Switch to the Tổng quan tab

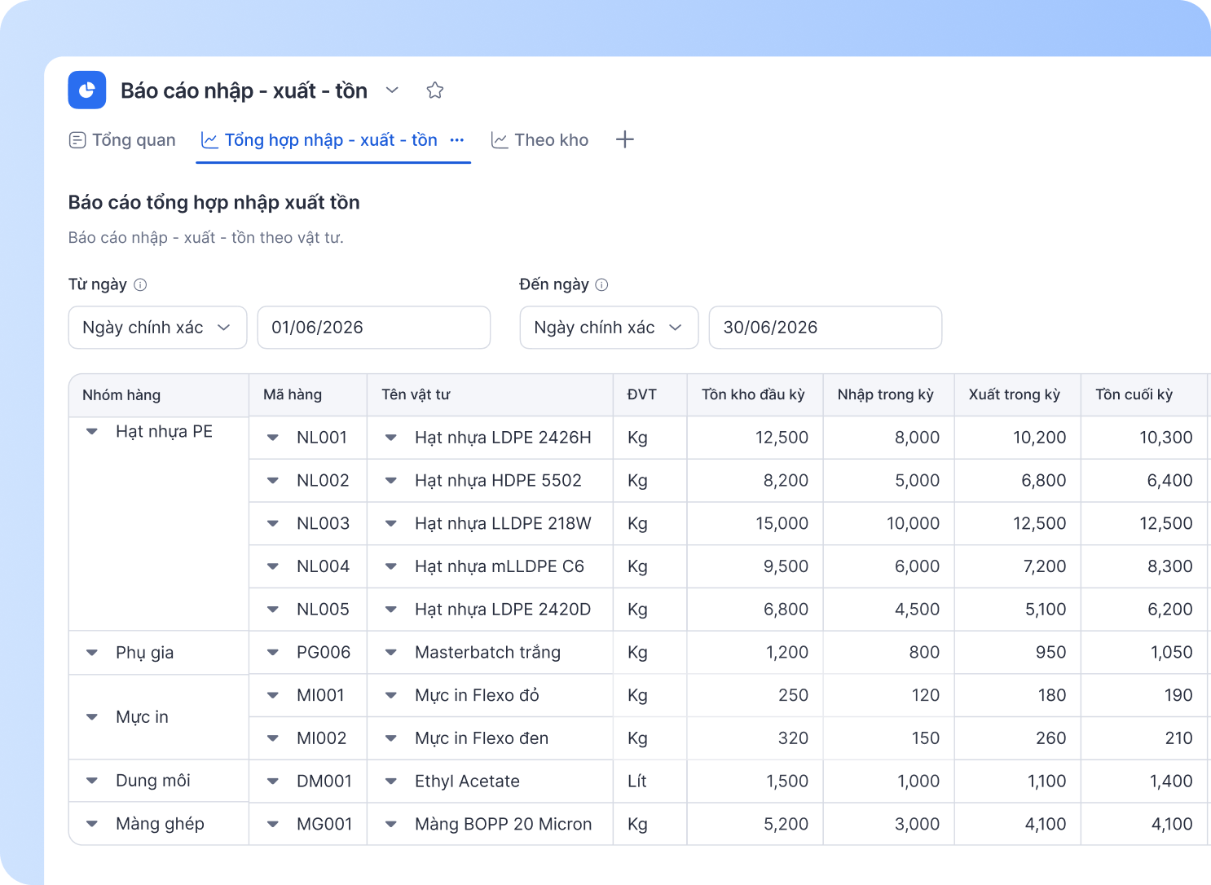click(122, 140)
